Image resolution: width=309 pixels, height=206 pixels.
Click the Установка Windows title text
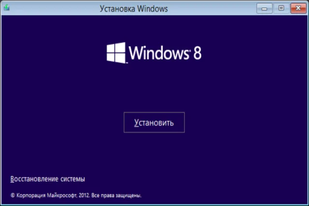134,9
